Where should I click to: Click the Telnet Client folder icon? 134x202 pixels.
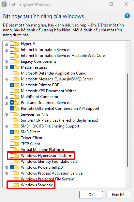coord(17,138)
